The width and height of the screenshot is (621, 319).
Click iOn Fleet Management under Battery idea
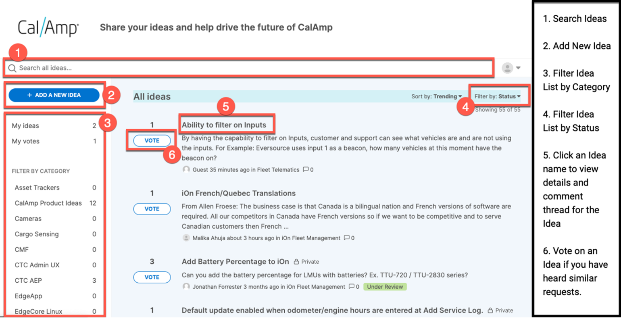[316, 287]
